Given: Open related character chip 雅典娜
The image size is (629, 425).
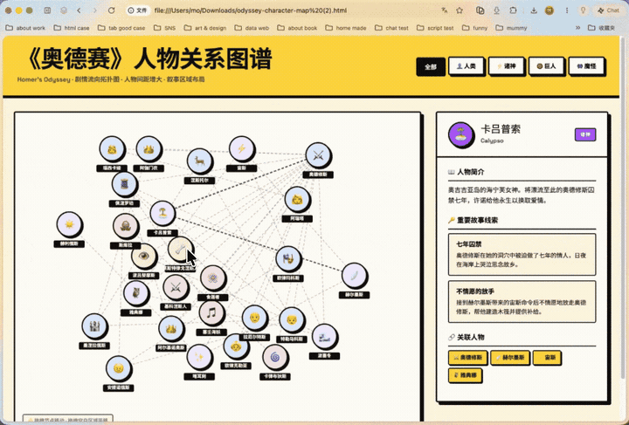Looking at the screenshot, I should pos(465,375).
